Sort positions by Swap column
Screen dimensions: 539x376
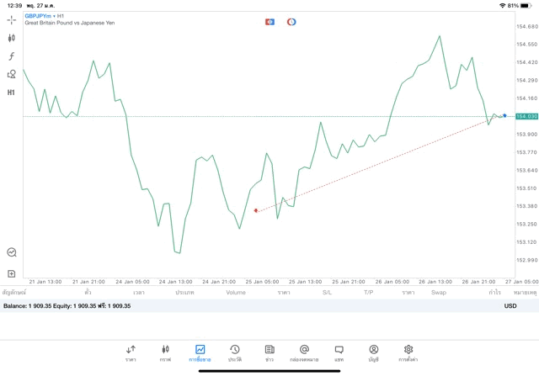439,293
